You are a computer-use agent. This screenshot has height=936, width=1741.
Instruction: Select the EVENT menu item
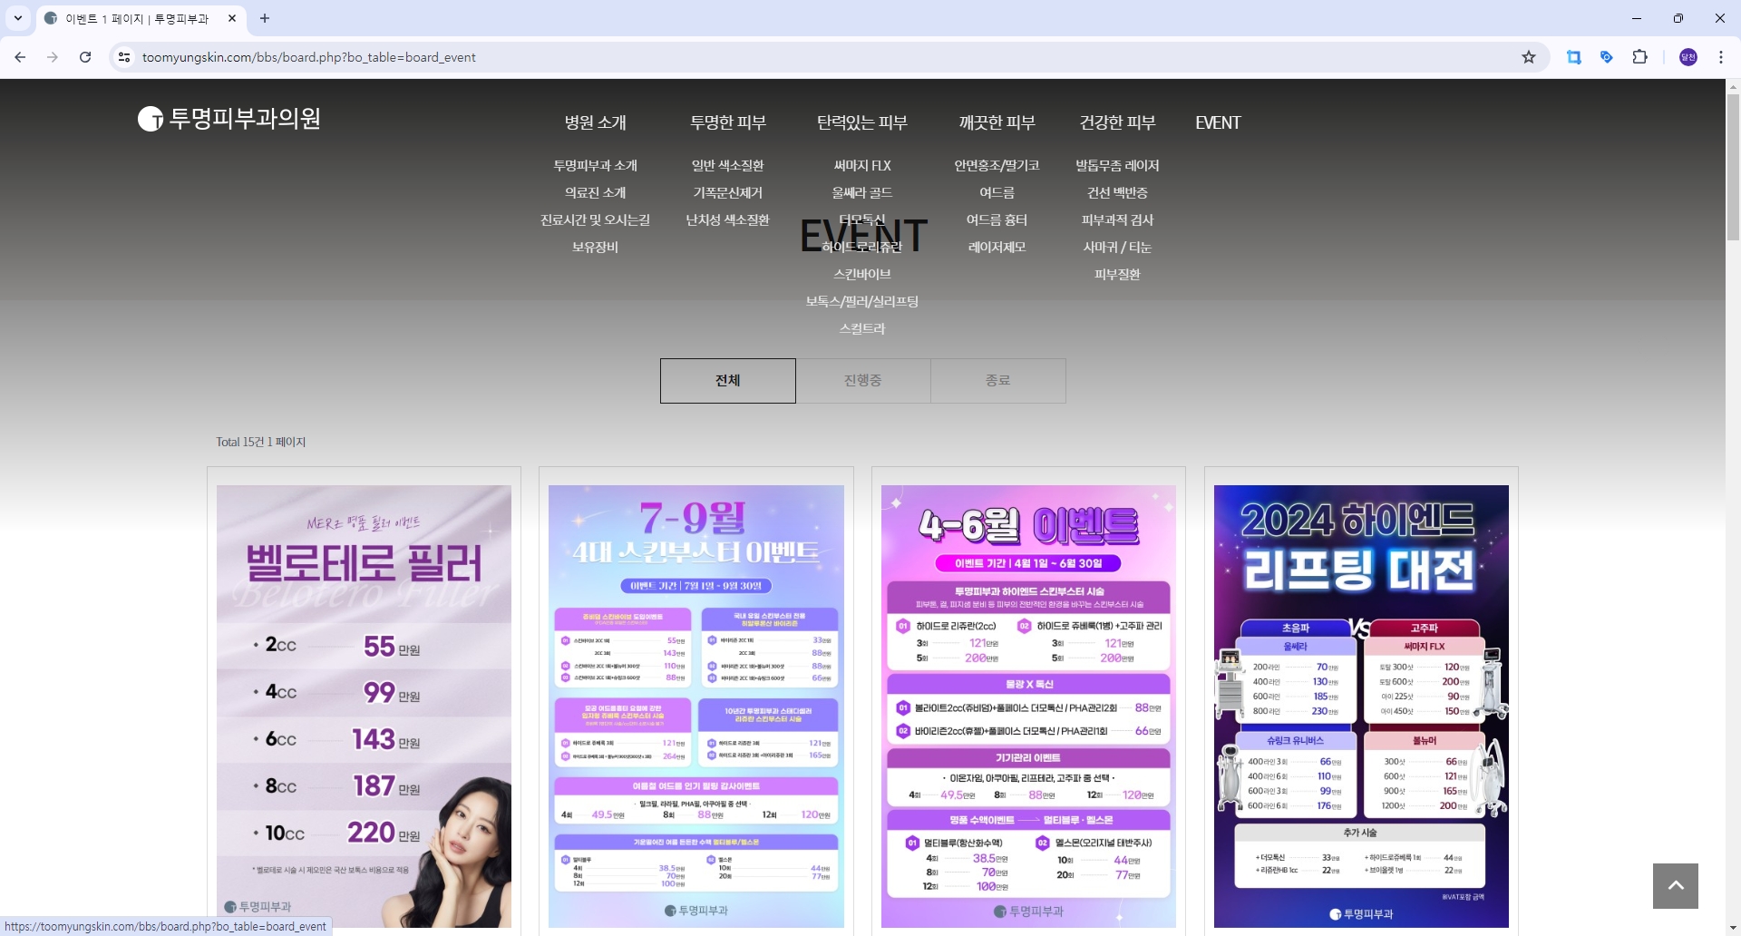(x=1217, y=122)
